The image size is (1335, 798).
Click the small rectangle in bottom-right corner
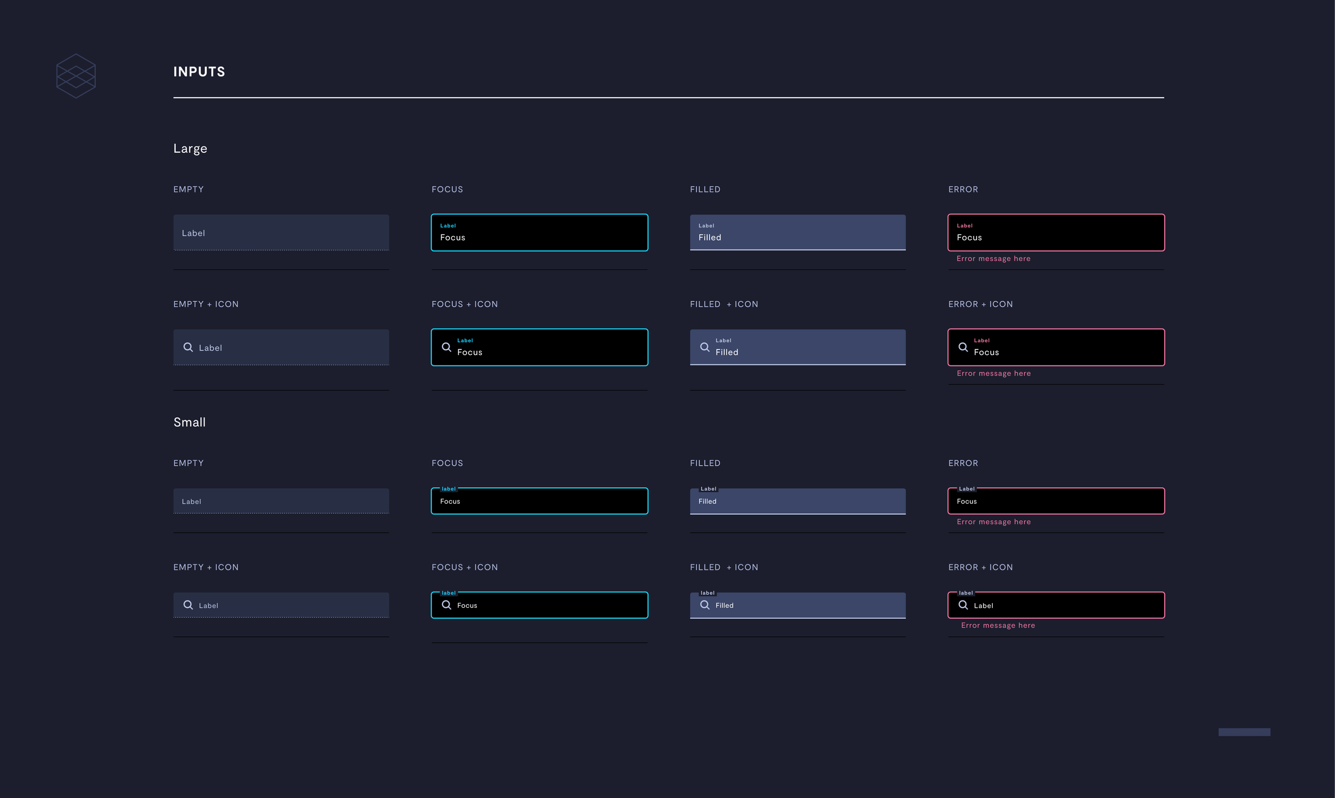(1244, 732)
